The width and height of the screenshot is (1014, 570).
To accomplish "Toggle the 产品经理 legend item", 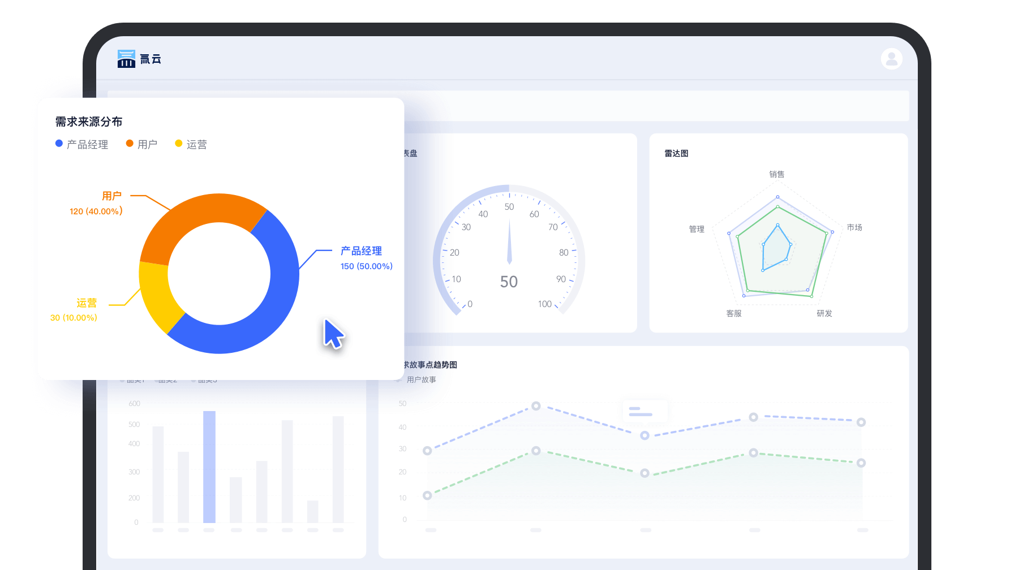I will click(x=81, y=144).
